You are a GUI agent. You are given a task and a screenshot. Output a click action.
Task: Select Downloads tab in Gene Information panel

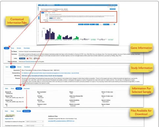(x=27, y=48)
